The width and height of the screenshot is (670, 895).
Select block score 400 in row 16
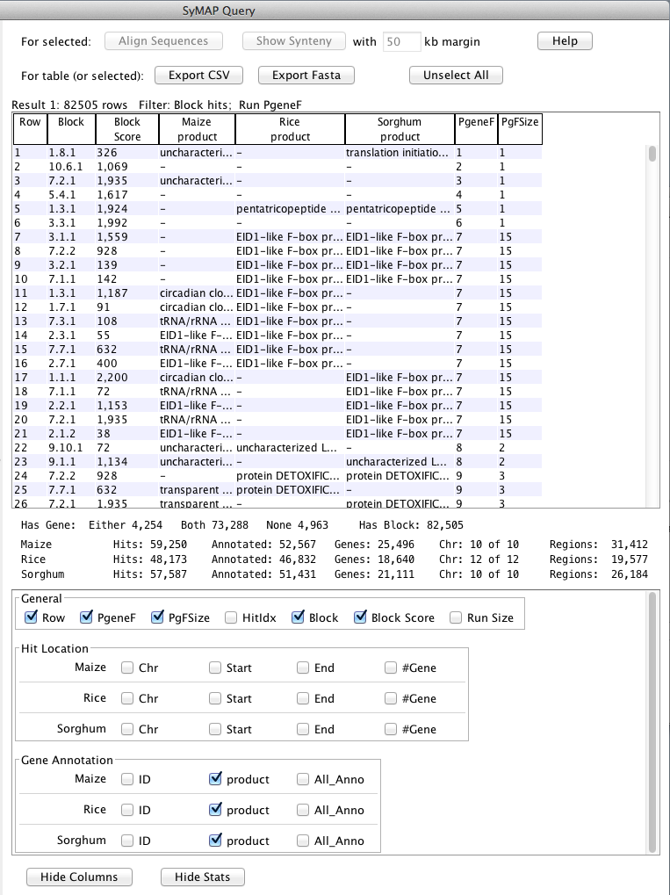[126, 363]
